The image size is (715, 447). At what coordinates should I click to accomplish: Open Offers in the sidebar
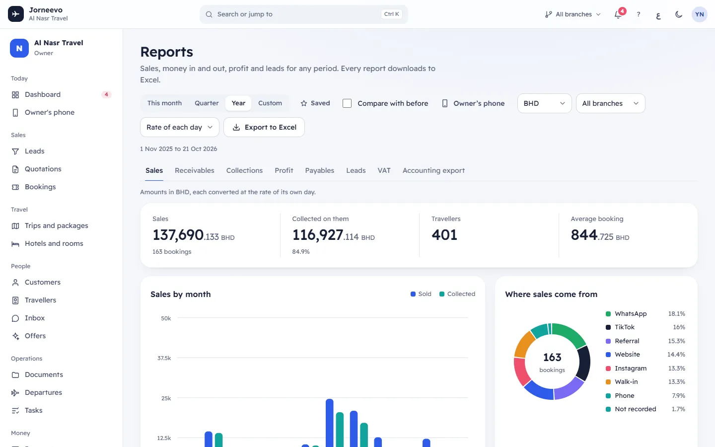tap(61, 336)
